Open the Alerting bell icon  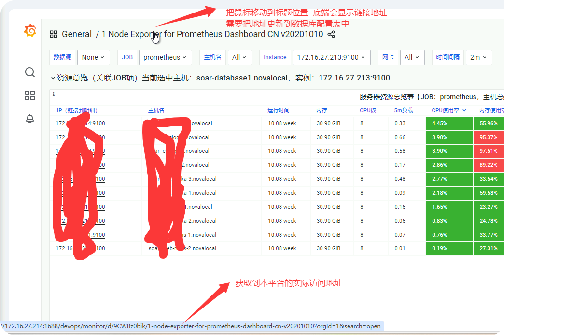[30, 119]
